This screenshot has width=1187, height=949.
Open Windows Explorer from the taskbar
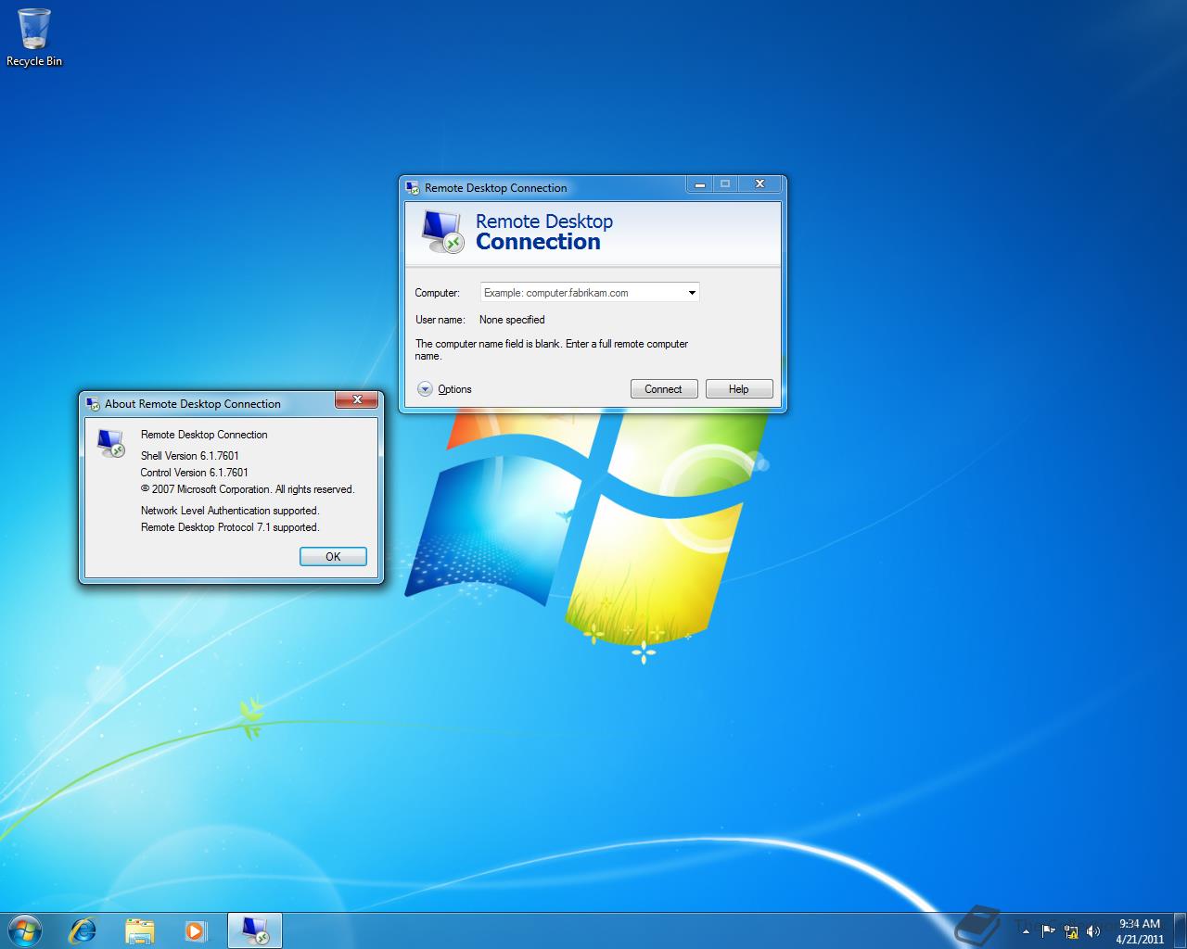pos(139,930)
